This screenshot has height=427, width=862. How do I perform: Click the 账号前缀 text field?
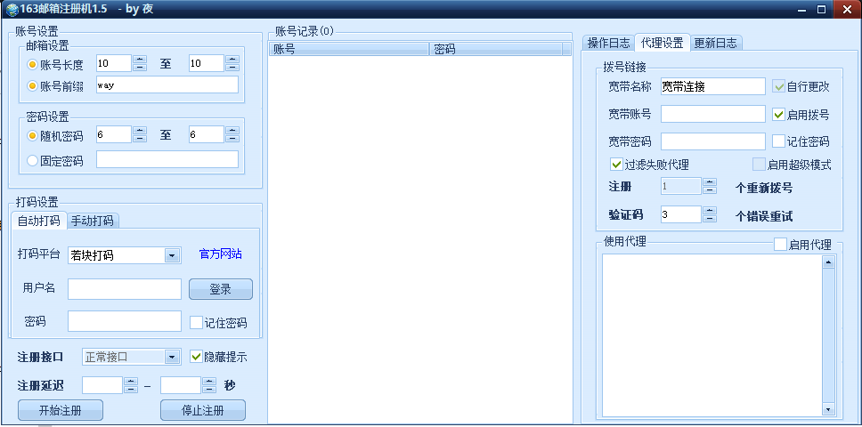[x=167, y=85]
